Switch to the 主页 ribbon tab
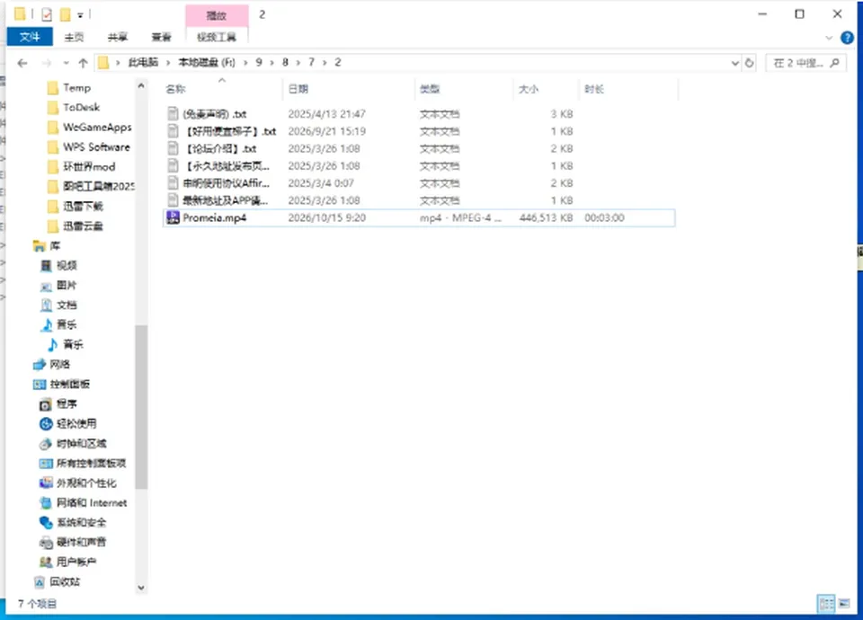The width and height of the screenshot is (863, 620). click(74, 37)
